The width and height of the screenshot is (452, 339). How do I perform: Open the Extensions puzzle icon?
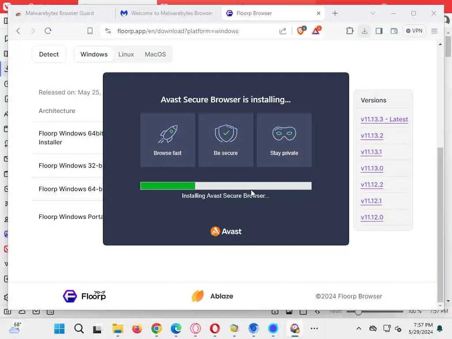point(350,31)
